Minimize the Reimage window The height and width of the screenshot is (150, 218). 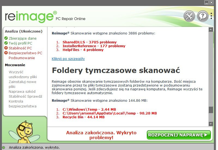click(207, 2)
